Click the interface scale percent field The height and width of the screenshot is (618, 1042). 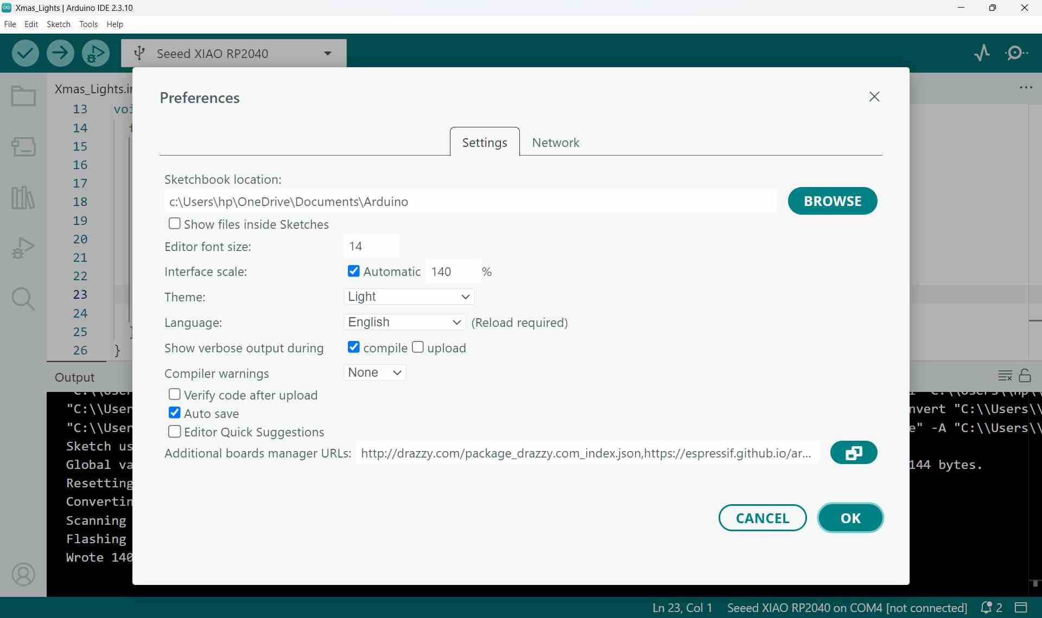click(x=453, y=271)
